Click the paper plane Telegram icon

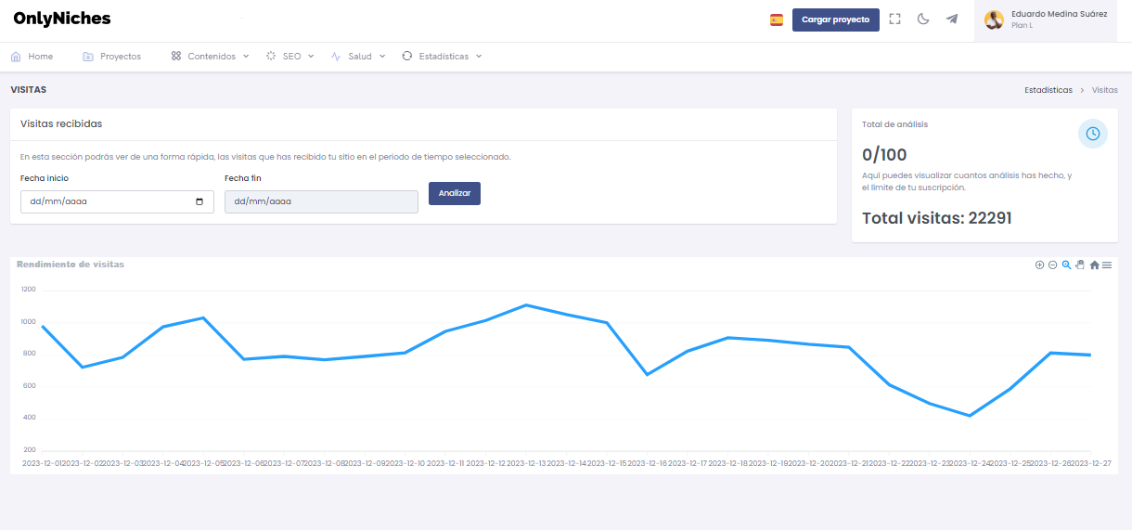952,19
